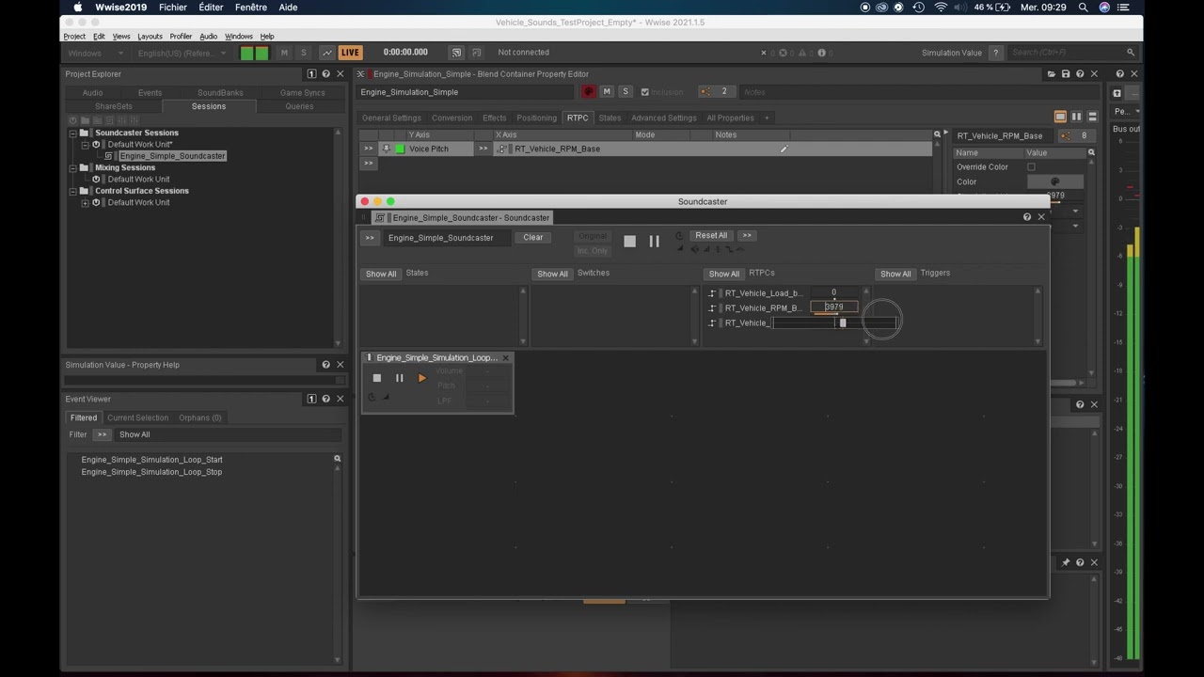Image resolution: width=1204 pixels, height=677 pixels.
Task: Toggle the Inclusion checkbox
Action: point(644,92)
